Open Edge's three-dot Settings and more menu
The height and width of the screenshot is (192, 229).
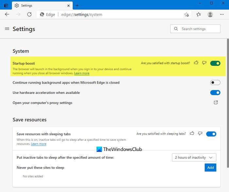pyautogui.click(x=221, y=14)
